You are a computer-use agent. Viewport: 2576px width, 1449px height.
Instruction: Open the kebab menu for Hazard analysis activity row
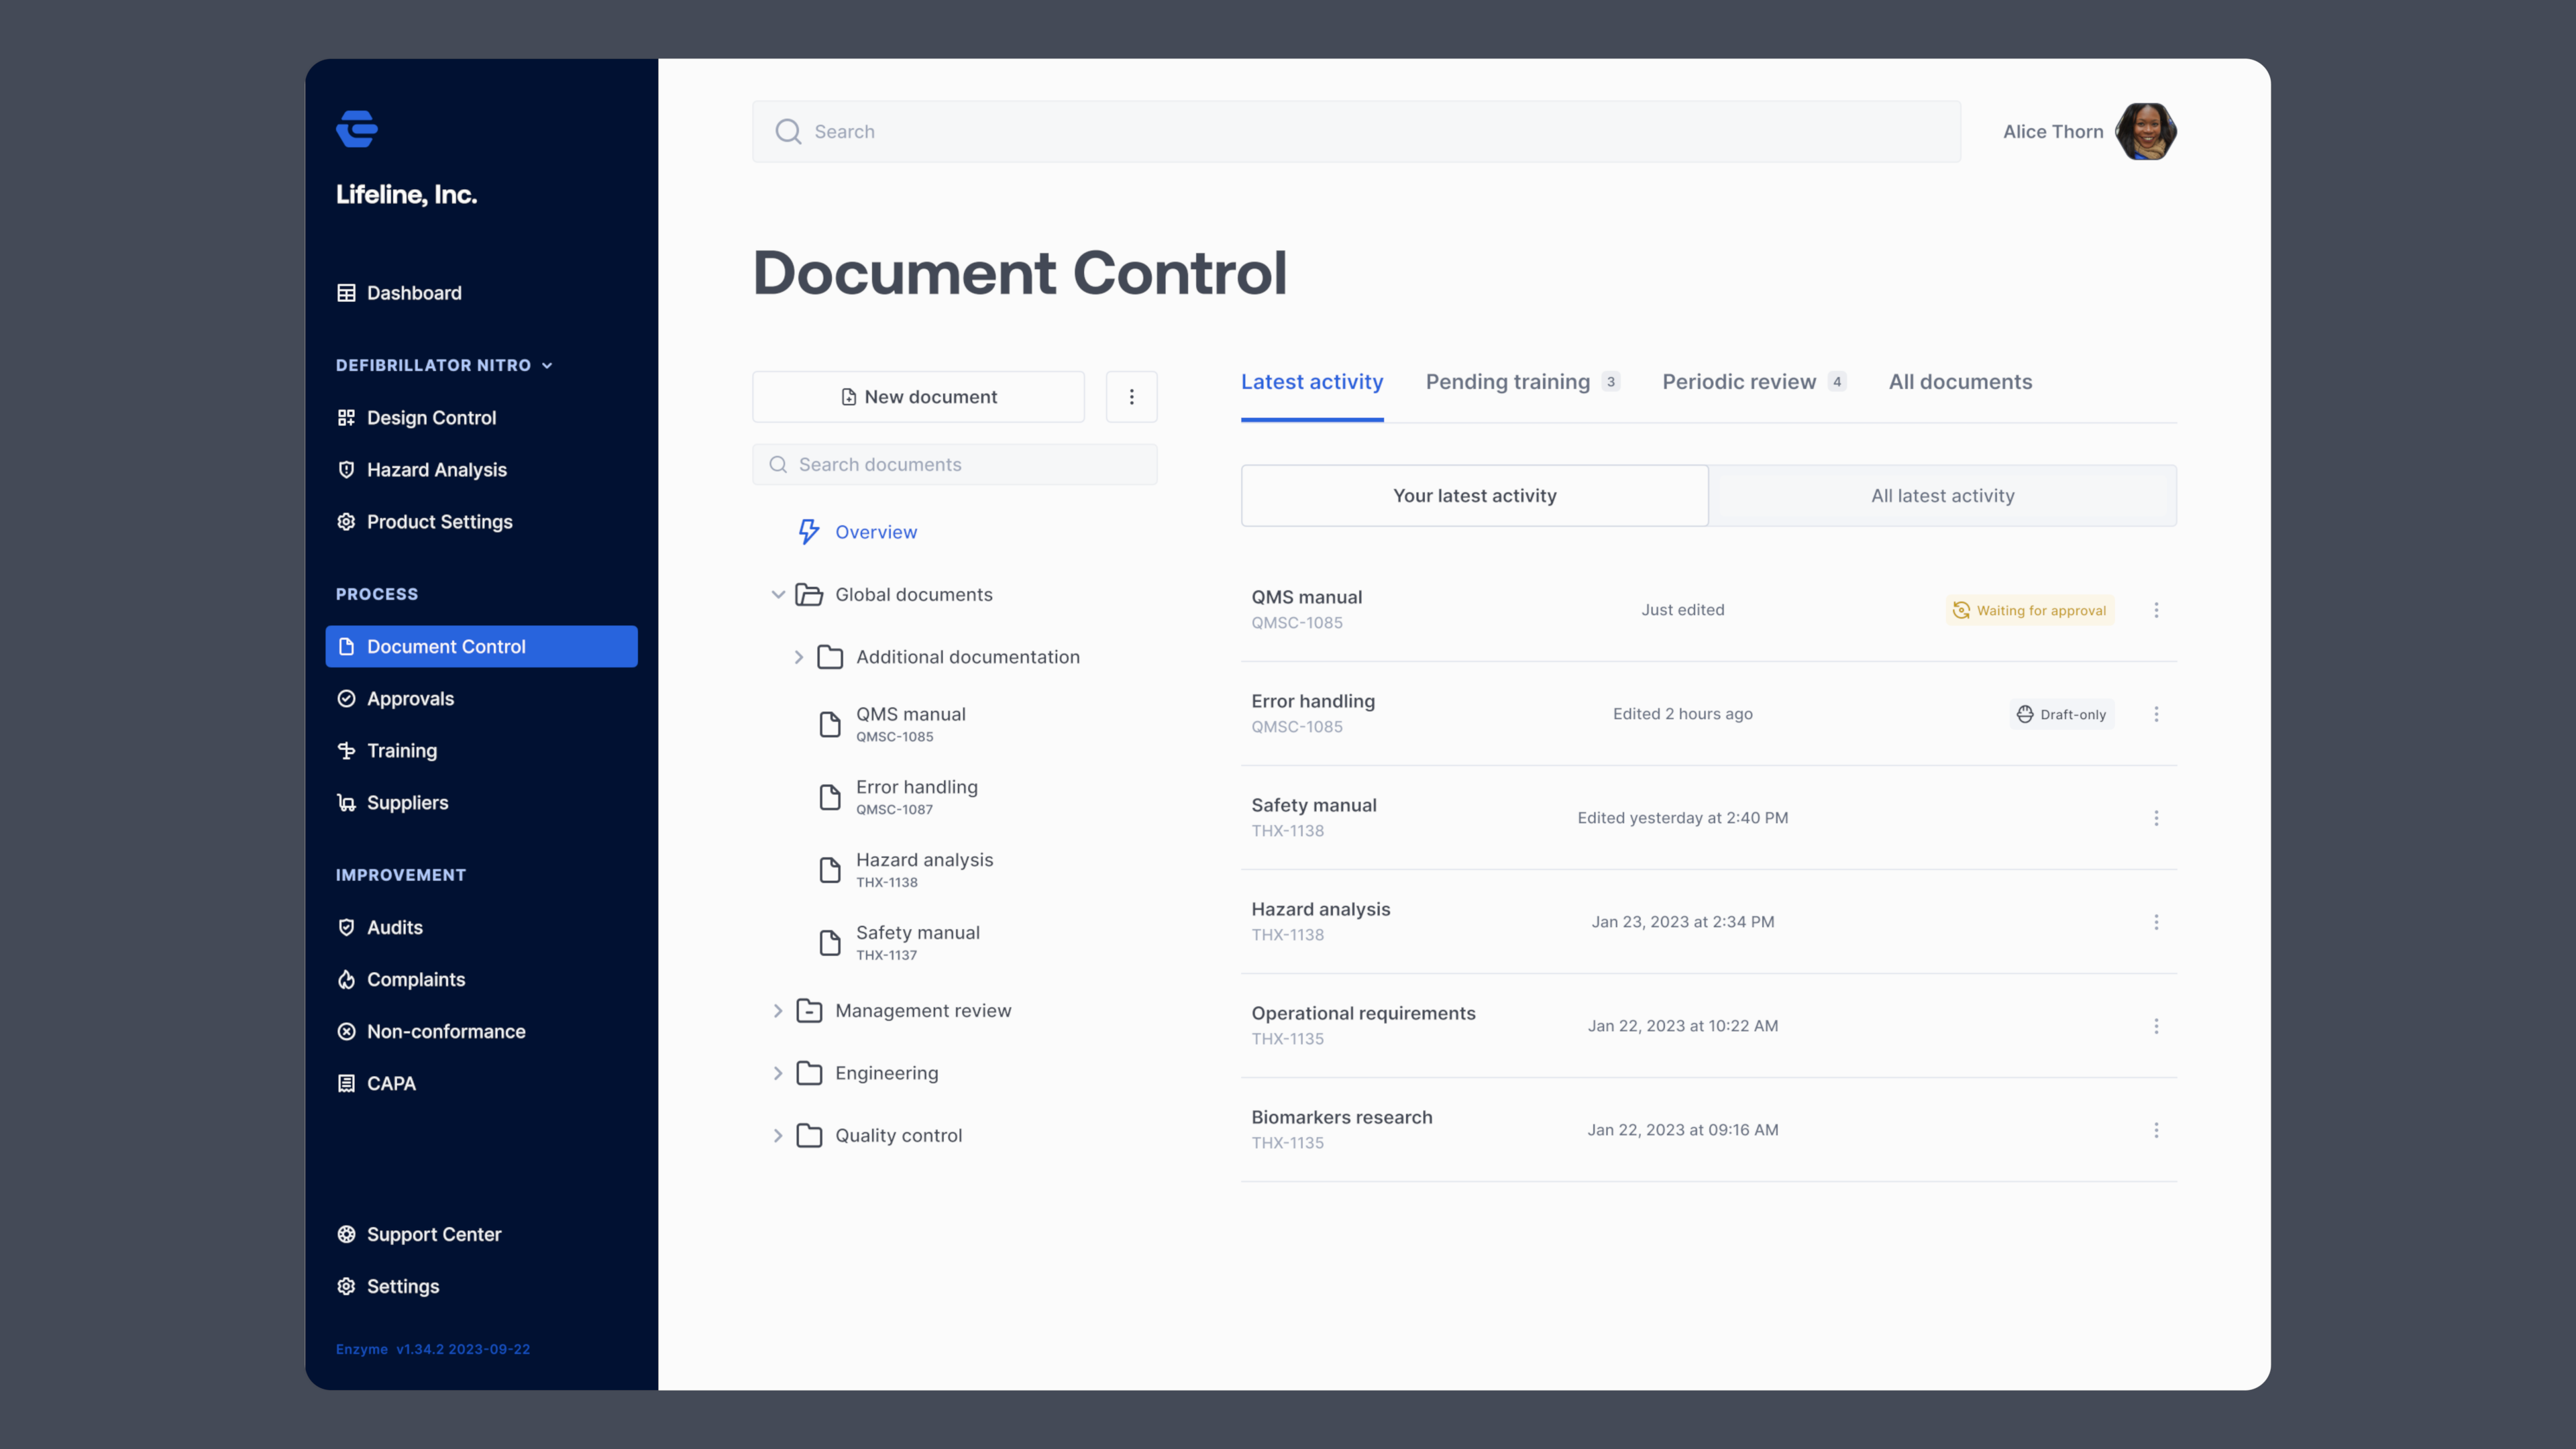[2156, 922]
